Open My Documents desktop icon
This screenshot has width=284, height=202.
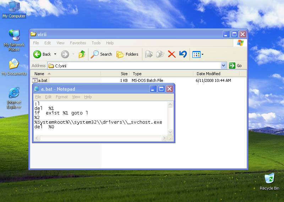click(14, 67)
